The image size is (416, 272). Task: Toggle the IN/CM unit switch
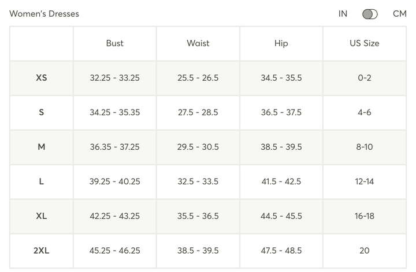click(370, 14)
